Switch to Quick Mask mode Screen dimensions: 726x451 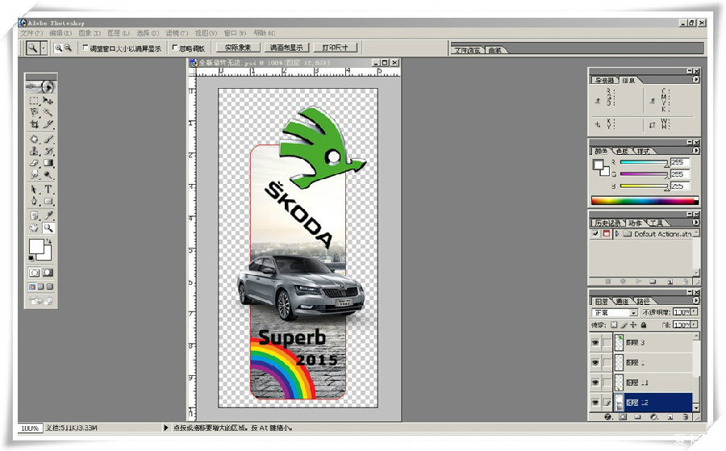pyautogui.click(x=48, y=273)
